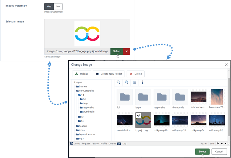Open the Session tab in debug bar
The image size is (231, 158).
(x=95, y=144)
